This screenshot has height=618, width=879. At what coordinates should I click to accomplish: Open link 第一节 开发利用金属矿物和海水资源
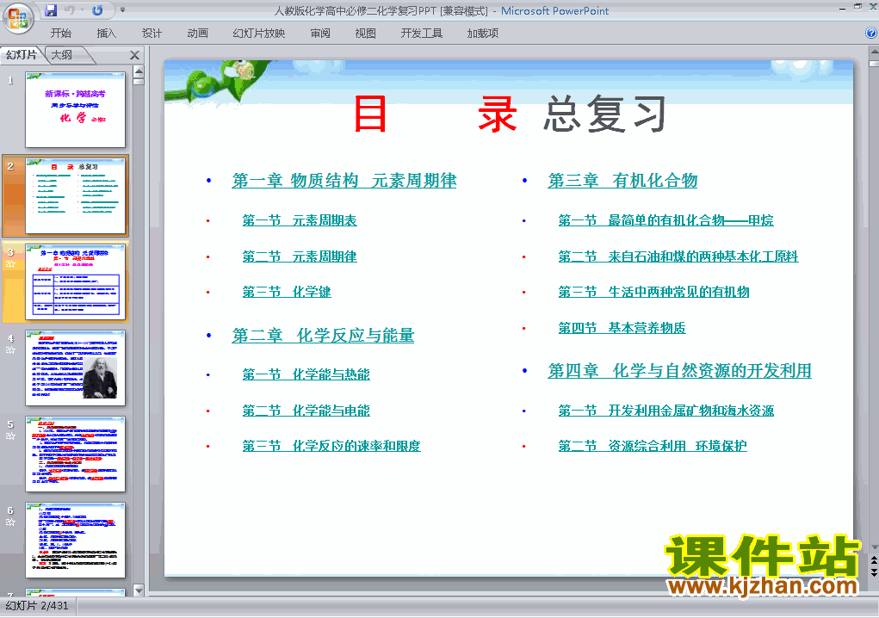click(666, 411)
